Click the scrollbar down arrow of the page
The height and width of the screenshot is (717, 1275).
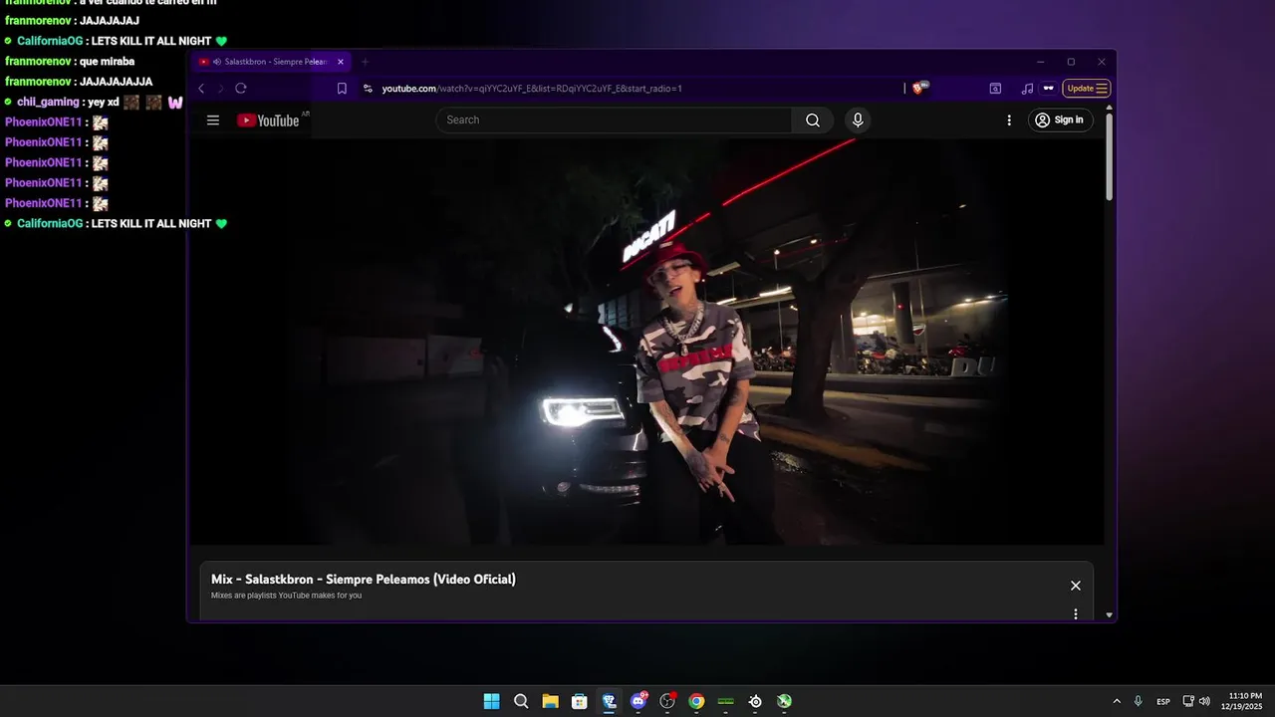click(x=1110, y=615)
